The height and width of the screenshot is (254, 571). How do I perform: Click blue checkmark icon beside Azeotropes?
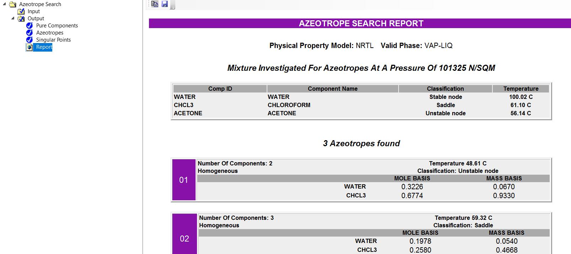(x=30, y=33)
